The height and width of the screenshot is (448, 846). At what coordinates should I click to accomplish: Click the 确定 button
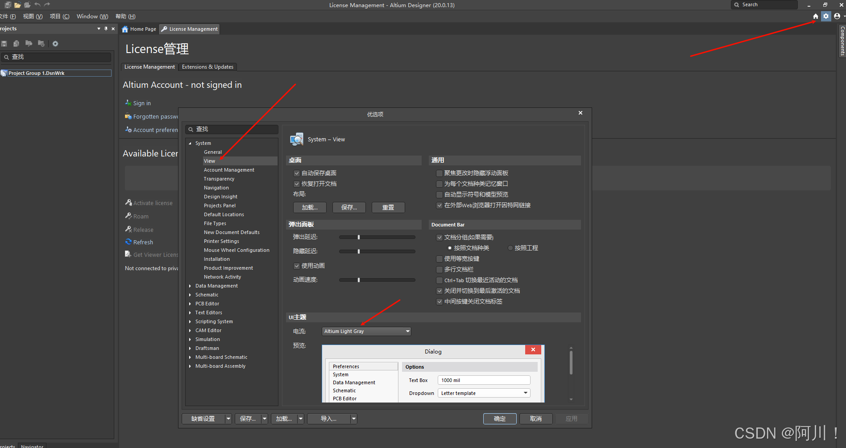(500, 419)
